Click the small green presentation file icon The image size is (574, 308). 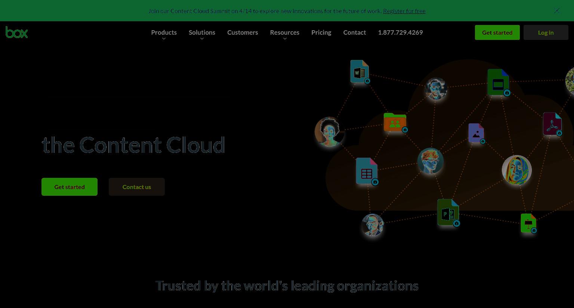tap(529, 223)
